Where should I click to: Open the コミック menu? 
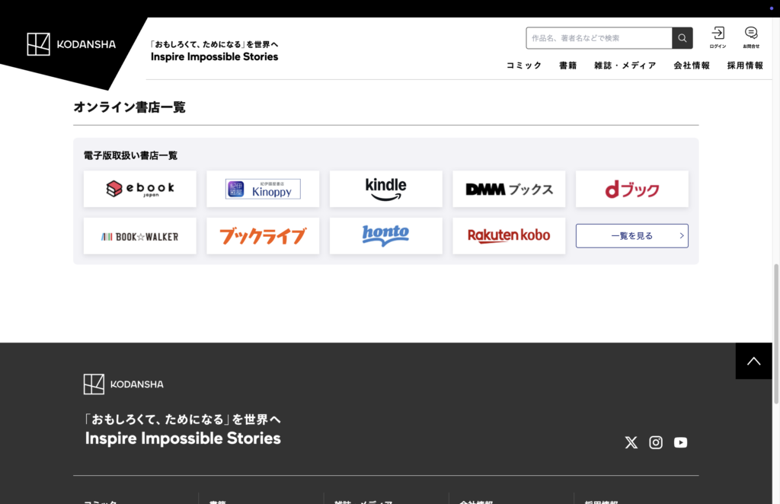524,65
